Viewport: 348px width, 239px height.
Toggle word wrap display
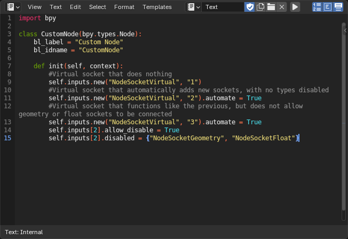pyautogui.click(x=327, y=7)
